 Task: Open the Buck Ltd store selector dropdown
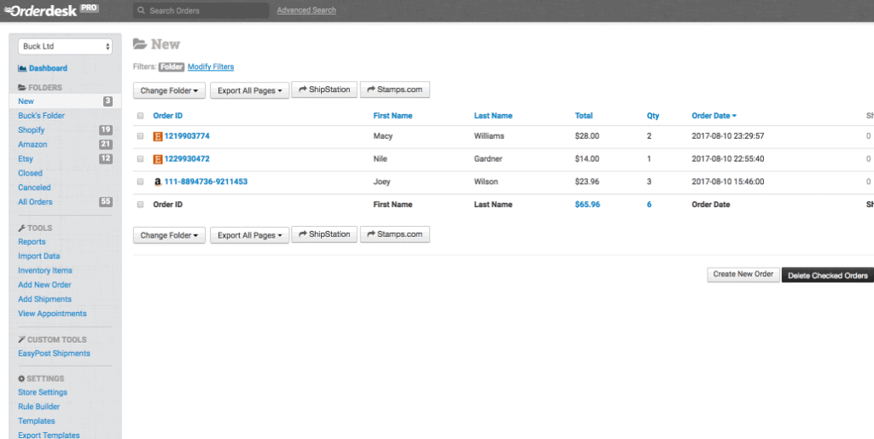(66, 46)
